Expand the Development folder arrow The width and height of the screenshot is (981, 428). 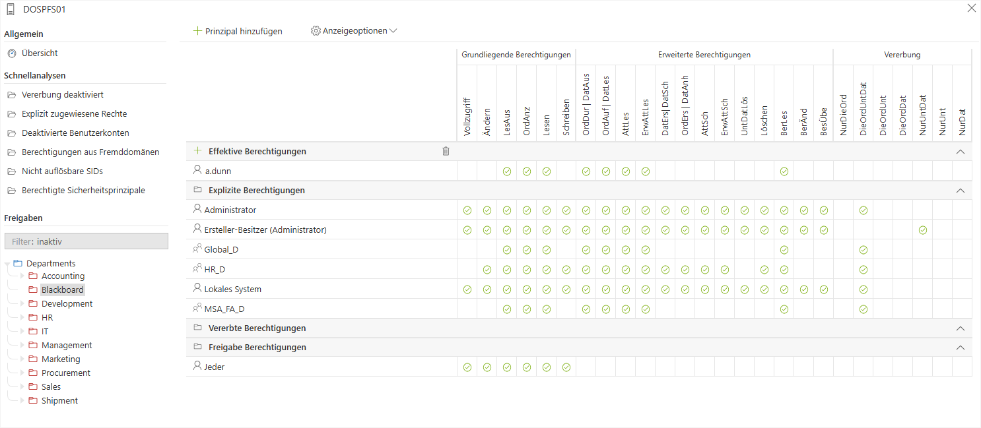pos(22,304)
